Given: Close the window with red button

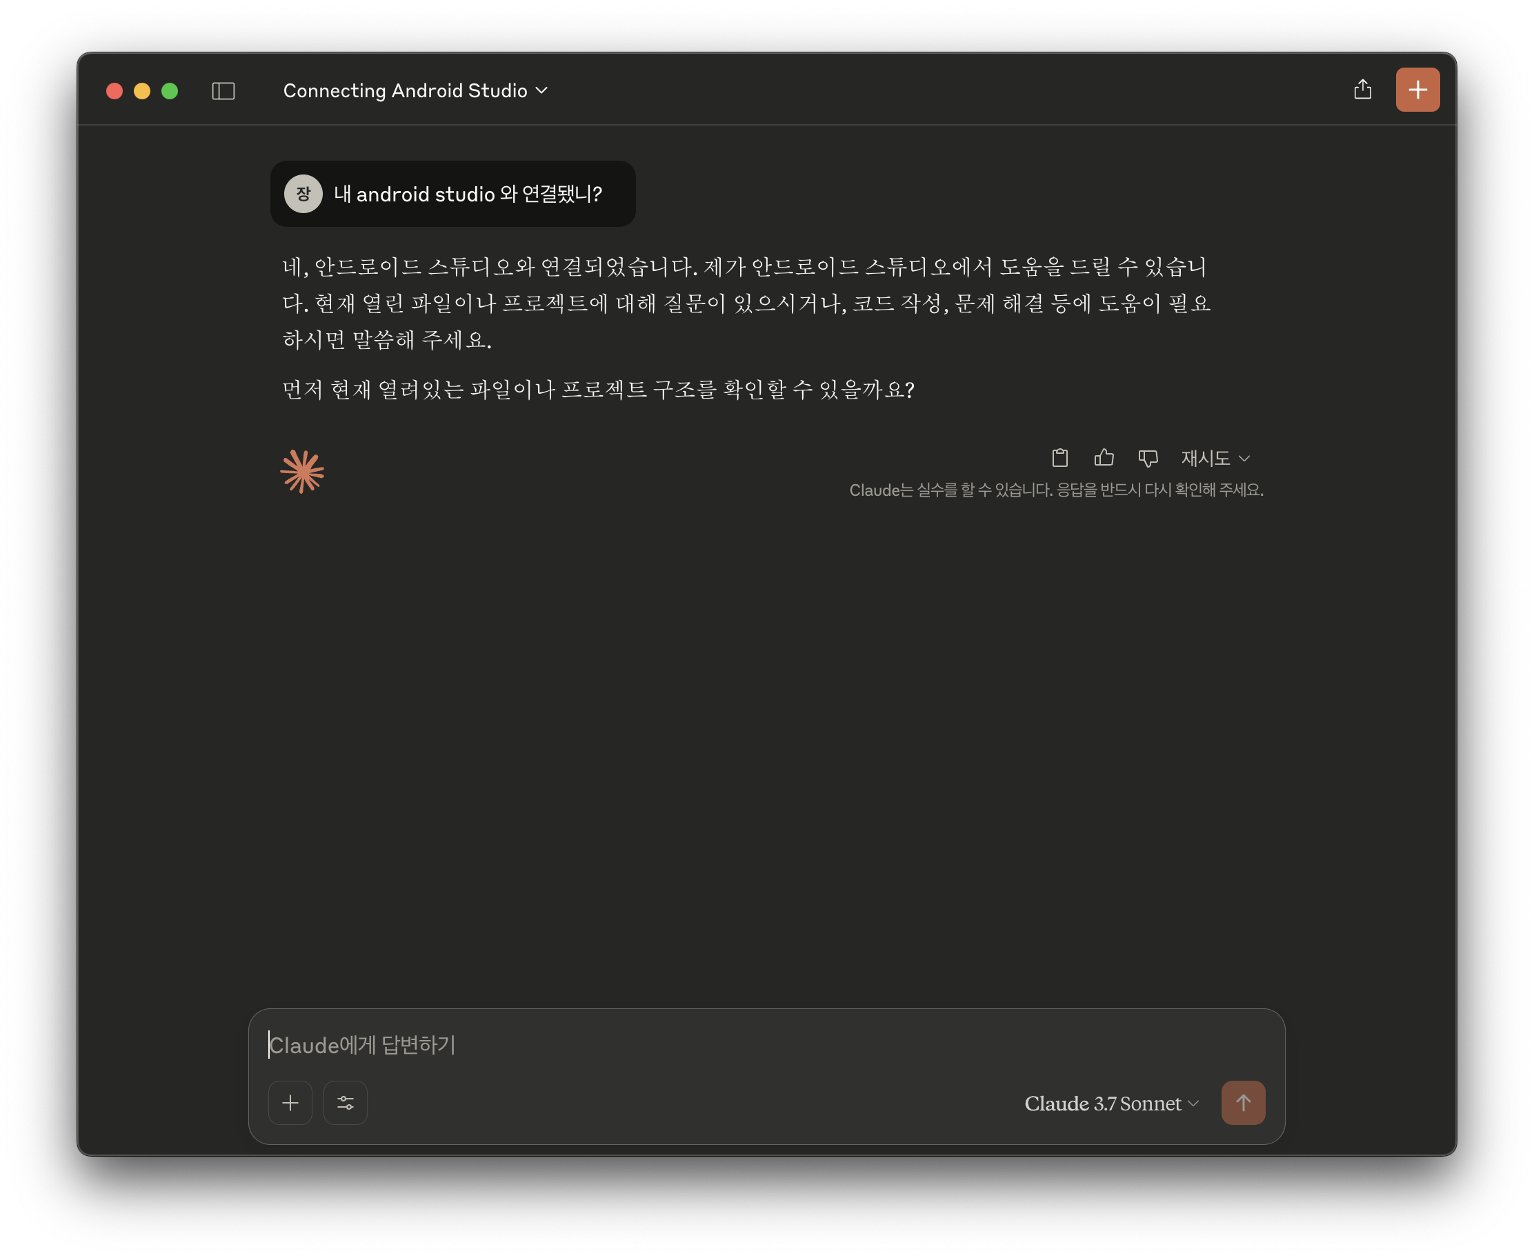Looking at the screenshot, I should pos(114,90).
